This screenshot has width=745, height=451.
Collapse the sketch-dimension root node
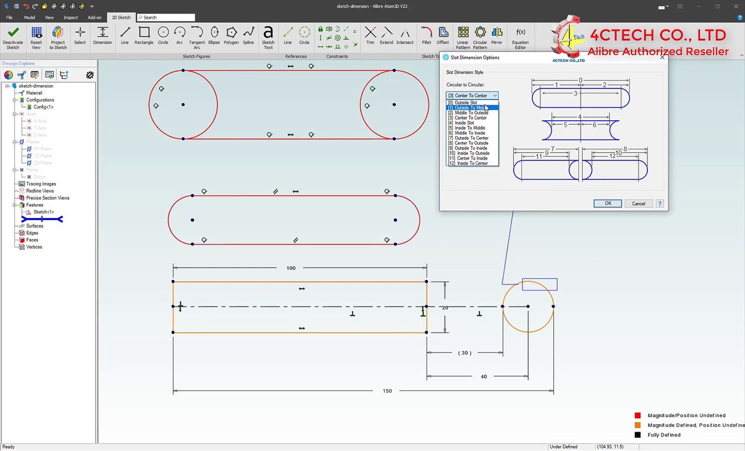click(8, 86)
